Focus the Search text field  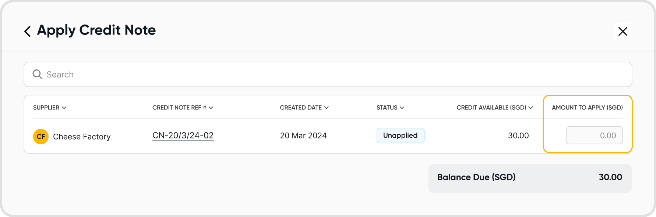[331, 75]
